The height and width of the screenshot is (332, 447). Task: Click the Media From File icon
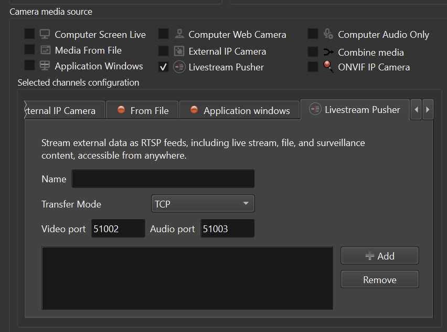click(45, 50)
